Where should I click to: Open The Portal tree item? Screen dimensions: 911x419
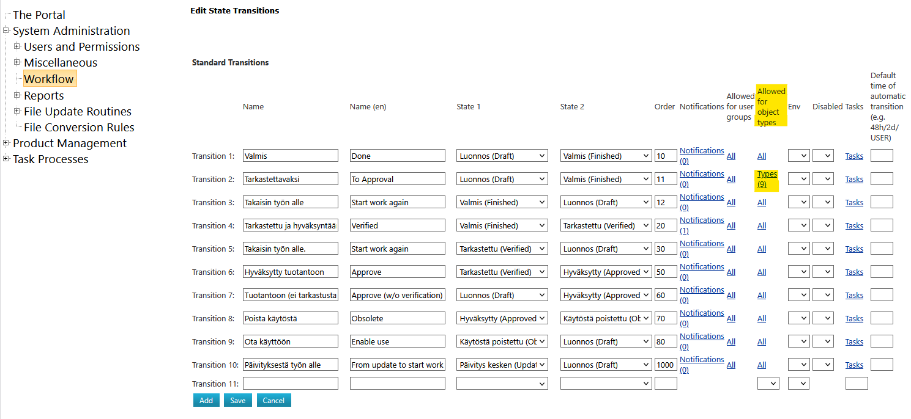[x=39, y=15]
